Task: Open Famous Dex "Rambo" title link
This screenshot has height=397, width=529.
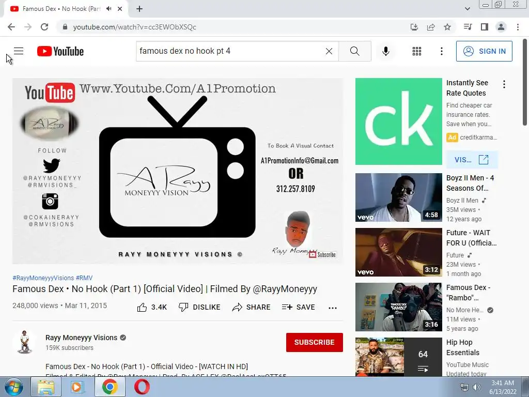Action: tap(468, 293)
